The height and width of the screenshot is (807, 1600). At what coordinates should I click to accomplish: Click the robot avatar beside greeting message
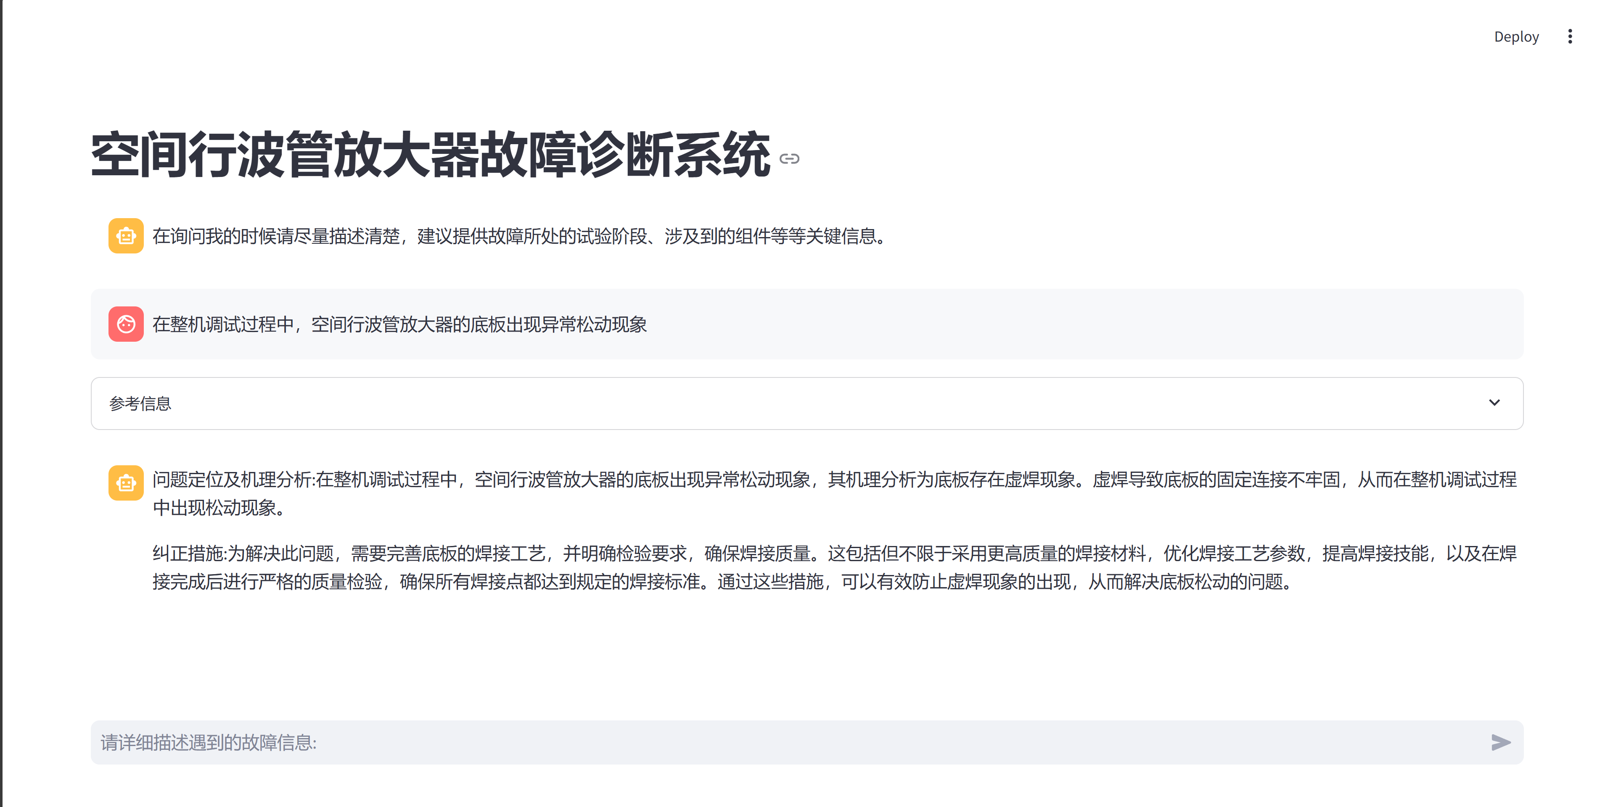point(126,236)
